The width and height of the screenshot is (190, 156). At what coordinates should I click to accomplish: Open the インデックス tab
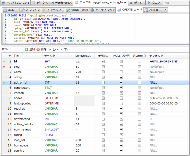53,10
